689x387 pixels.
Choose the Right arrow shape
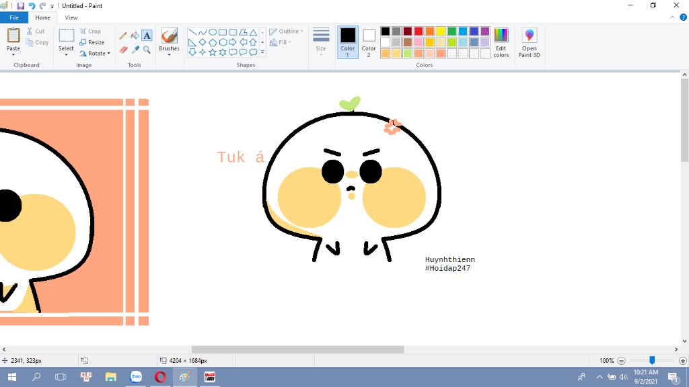(x=233, y=42)
